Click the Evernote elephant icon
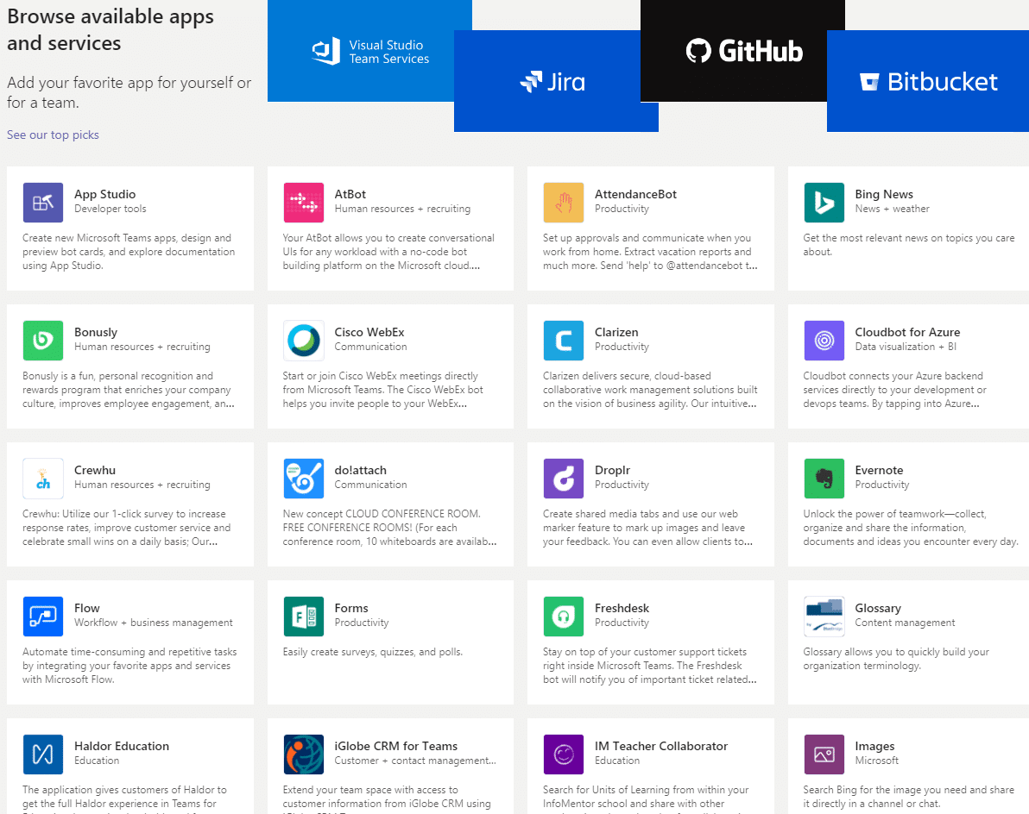Screen dimensions: 1029x814 pos(824,479)
